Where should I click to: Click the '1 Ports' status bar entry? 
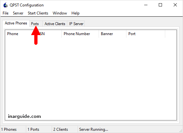click(39, 129)
